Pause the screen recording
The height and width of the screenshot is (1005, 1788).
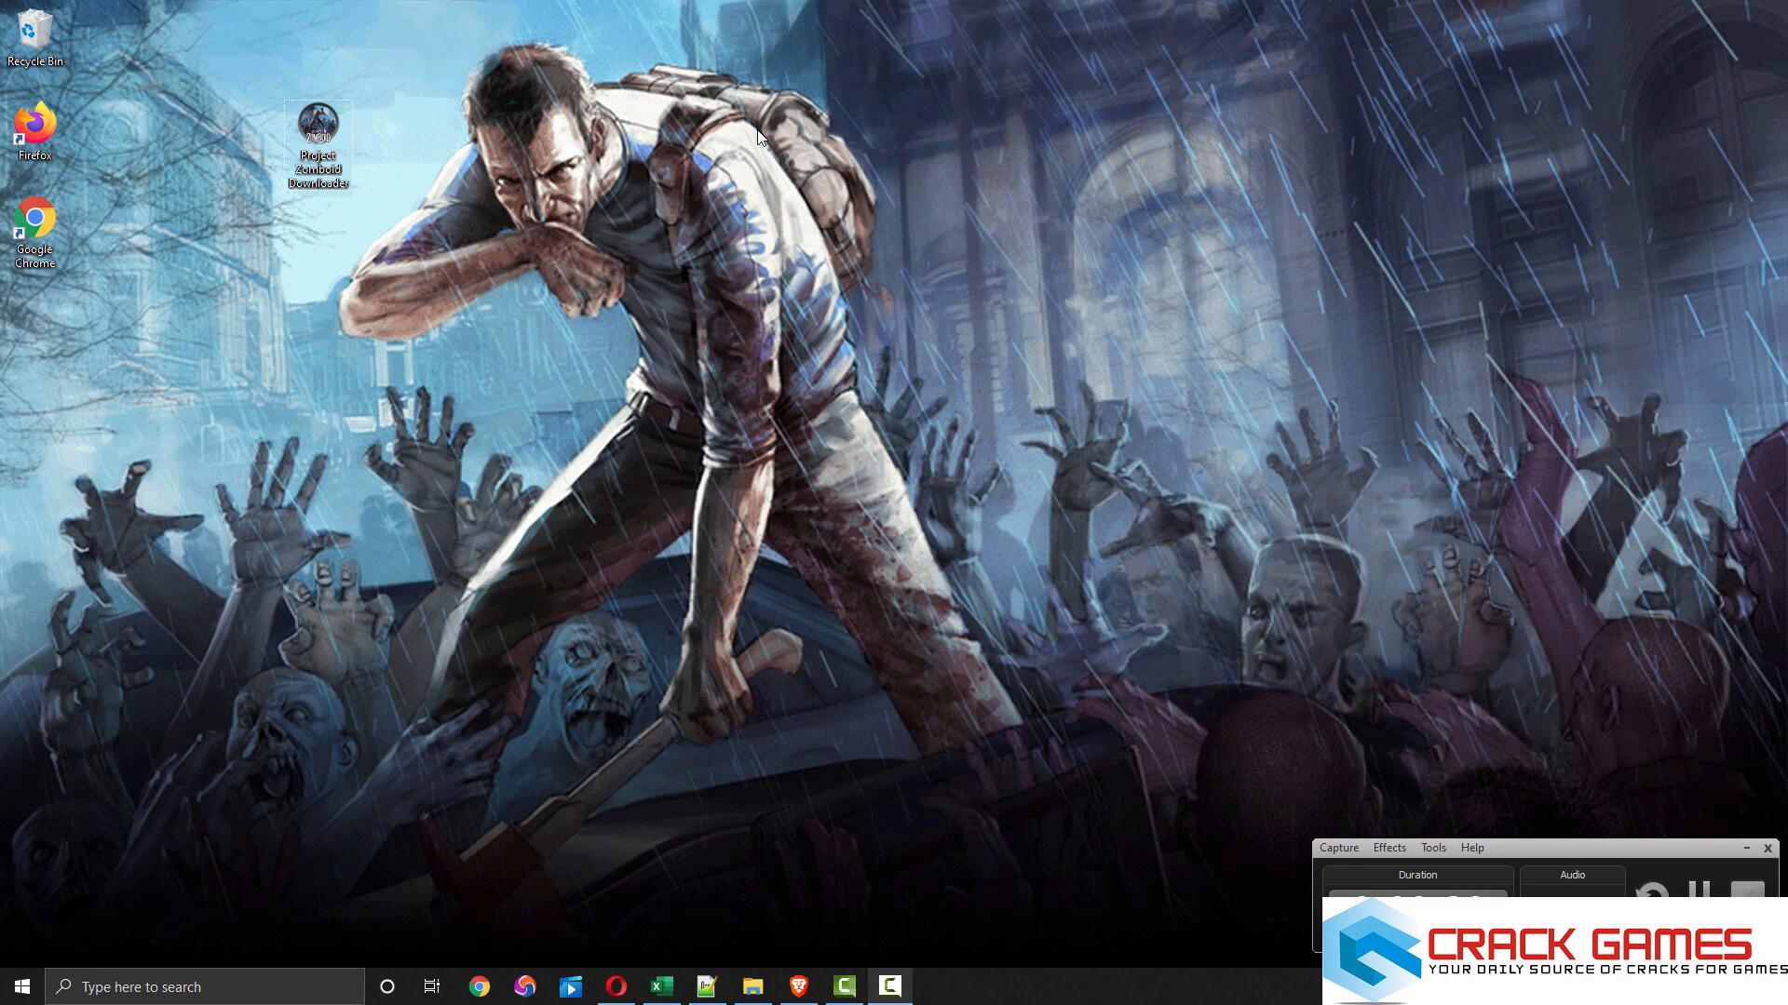pos(1699,891)
